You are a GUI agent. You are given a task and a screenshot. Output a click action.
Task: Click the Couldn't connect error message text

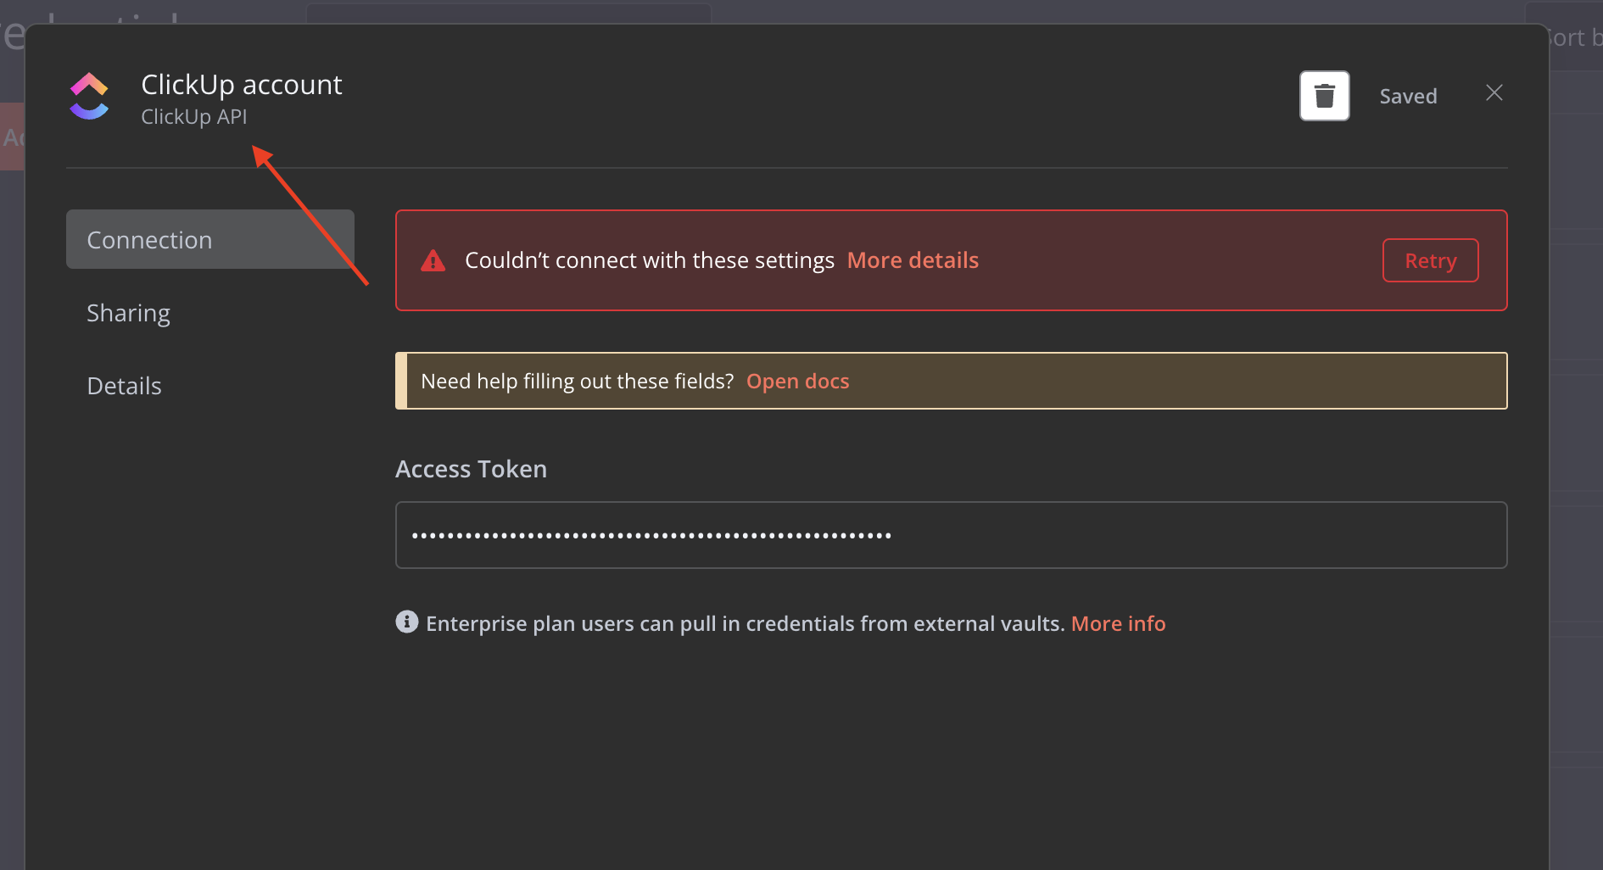click(650, 260)
